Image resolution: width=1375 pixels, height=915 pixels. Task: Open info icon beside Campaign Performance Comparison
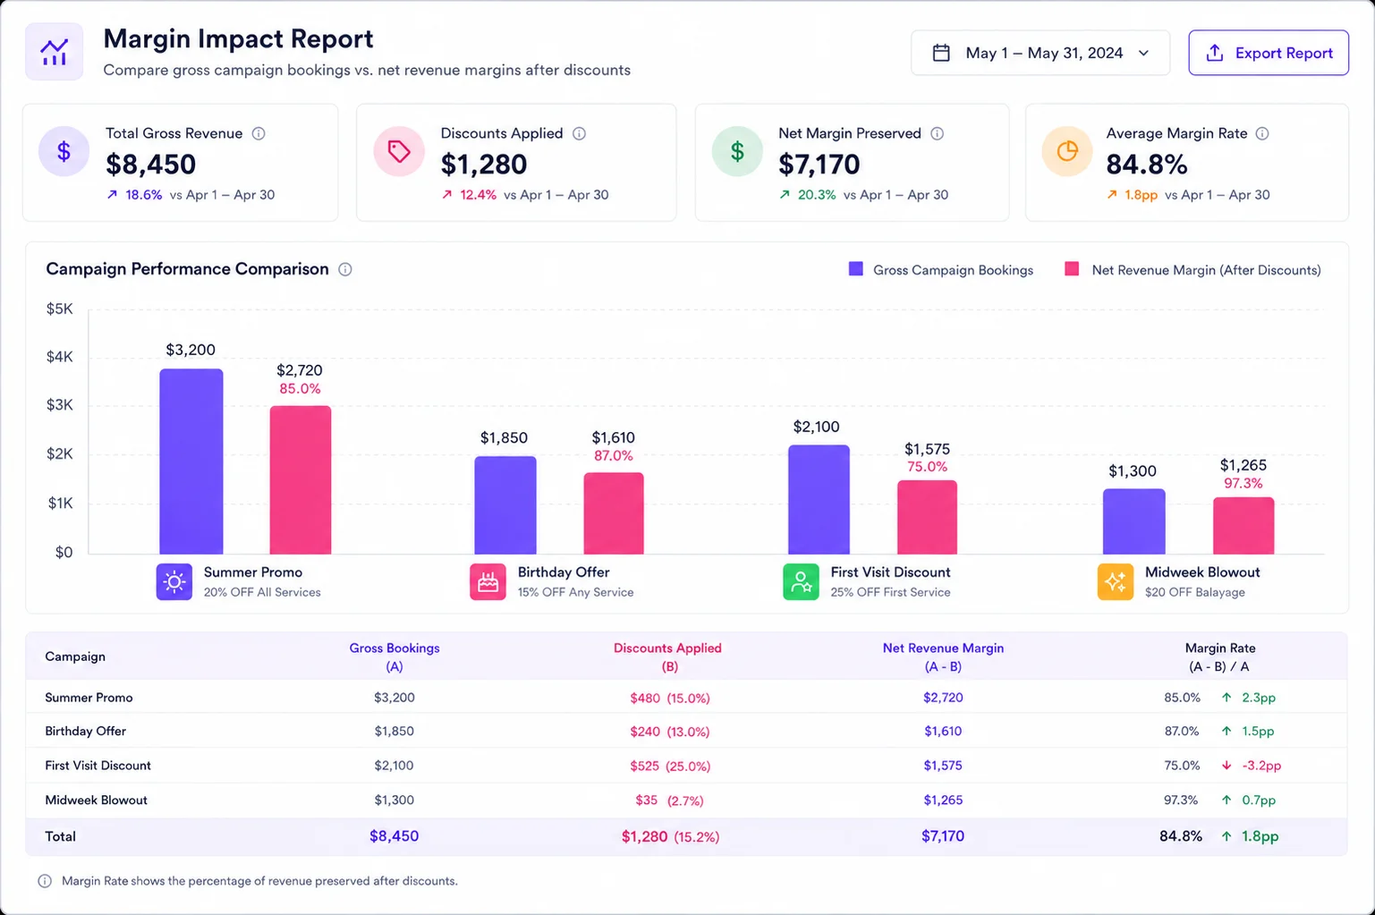[345, 269]
